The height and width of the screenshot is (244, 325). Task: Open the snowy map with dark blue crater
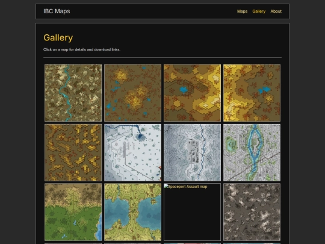click(x=132, y=152)
